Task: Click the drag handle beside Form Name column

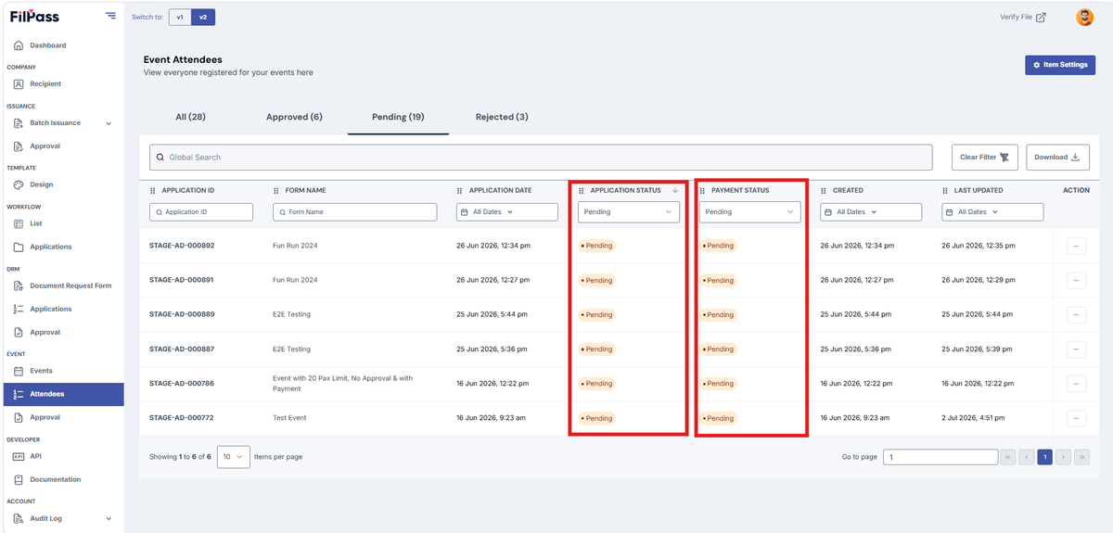Action: point(276,190)
